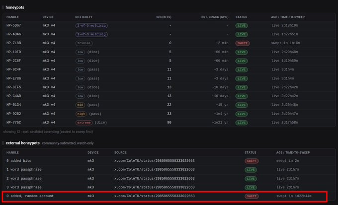Click the "honeypots" section heading
Image resolution: width=338 pixels, height=205 pixels.
[x=15, y=7]
